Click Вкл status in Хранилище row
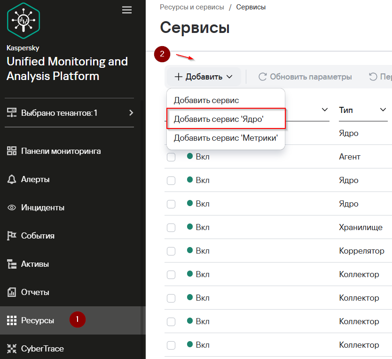The image size is (392, 359). [198, 227]
